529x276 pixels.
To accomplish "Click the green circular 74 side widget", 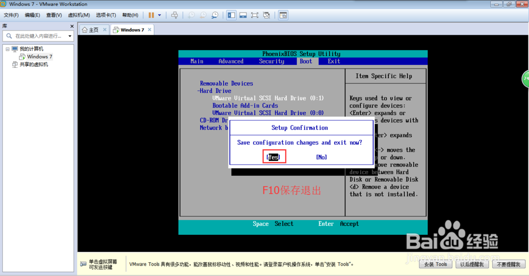I will click(526, 79).
